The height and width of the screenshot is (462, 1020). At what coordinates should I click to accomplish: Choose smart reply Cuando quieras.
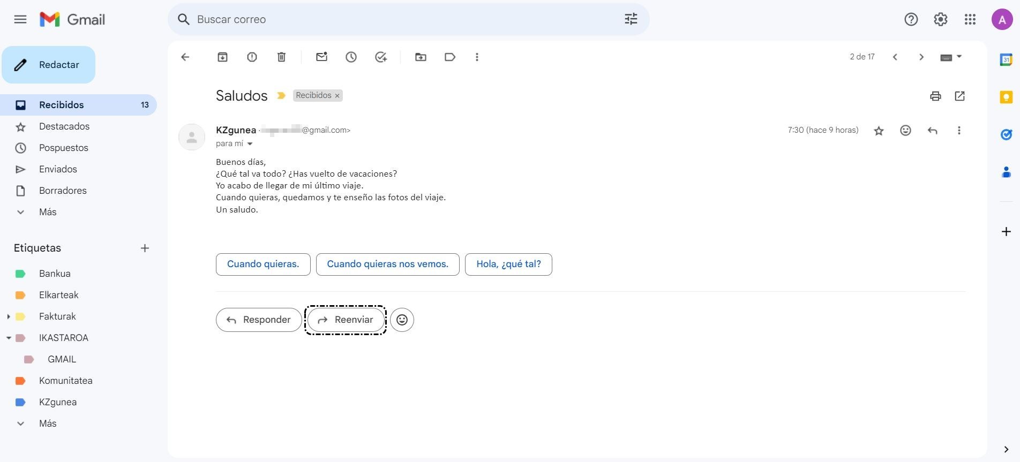263,264
